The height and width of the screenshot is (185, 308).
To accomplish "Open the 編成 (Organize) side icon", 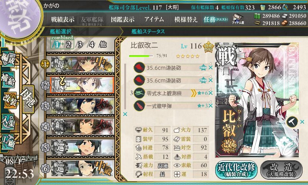I will click(x=8, y=60).
